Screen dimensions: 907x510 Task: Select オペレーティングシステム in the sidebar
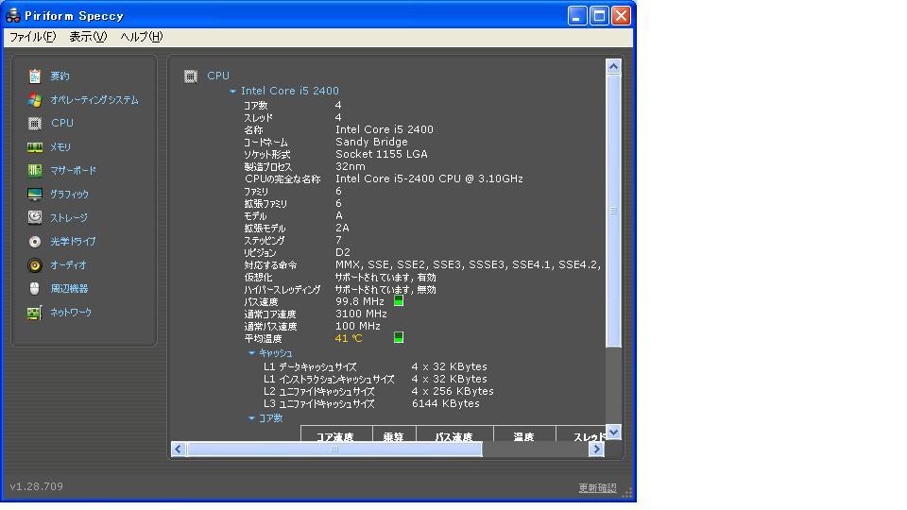(x=94, y=100)
